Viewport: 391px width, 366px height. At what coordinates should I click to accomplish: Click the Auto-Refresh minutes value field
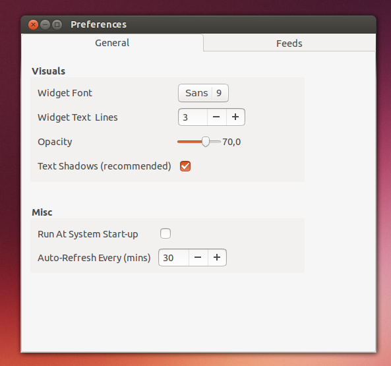173,258
